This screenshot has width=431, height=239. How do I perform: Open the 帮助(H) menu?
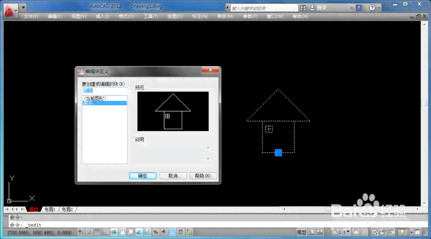tap(300, 16)
